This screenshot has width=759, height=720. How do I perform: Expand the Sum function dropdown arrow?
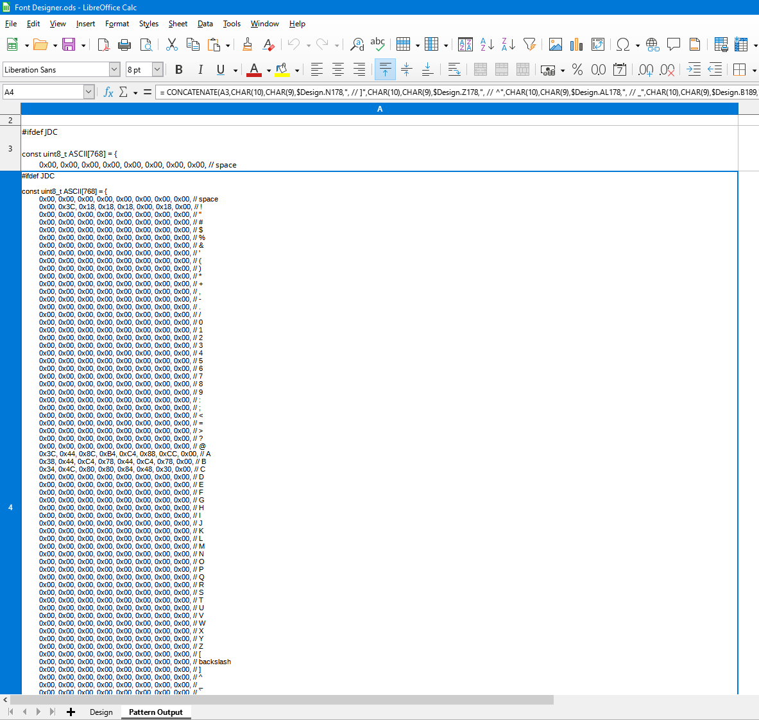[135, 92]
